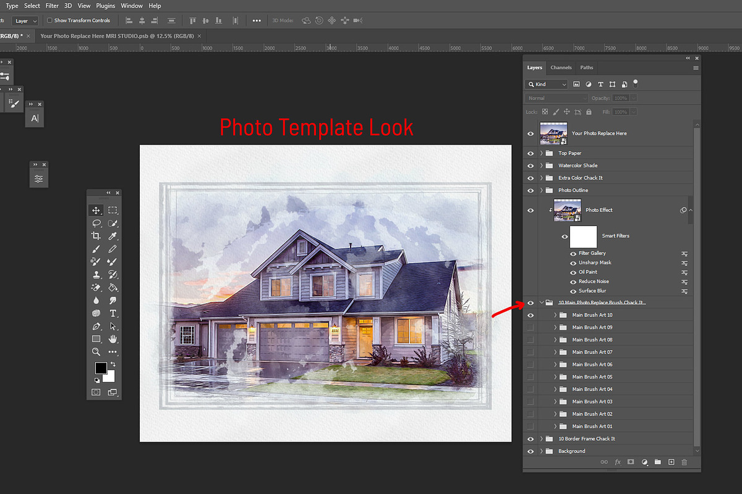Expand the Extra Color Chack It group

point(542,178)
